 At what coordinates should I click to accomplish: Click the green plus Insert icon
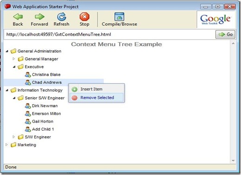click(x=75, y=89)
